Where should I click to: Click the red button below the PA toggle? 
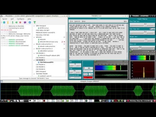88,77
